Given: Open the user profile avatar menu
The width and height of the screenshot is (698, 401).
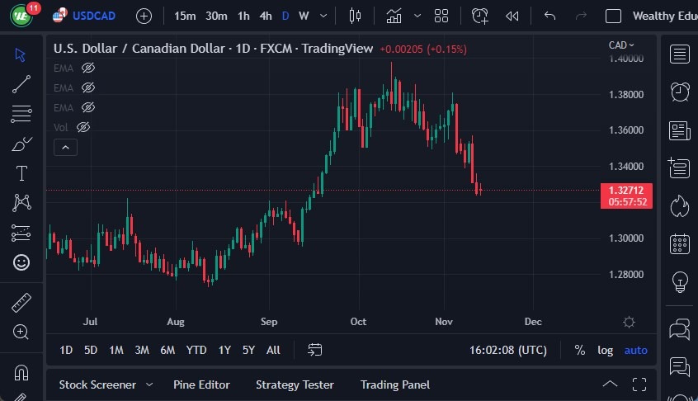Looking at the screenshot, I should click(x=21, y=16).
